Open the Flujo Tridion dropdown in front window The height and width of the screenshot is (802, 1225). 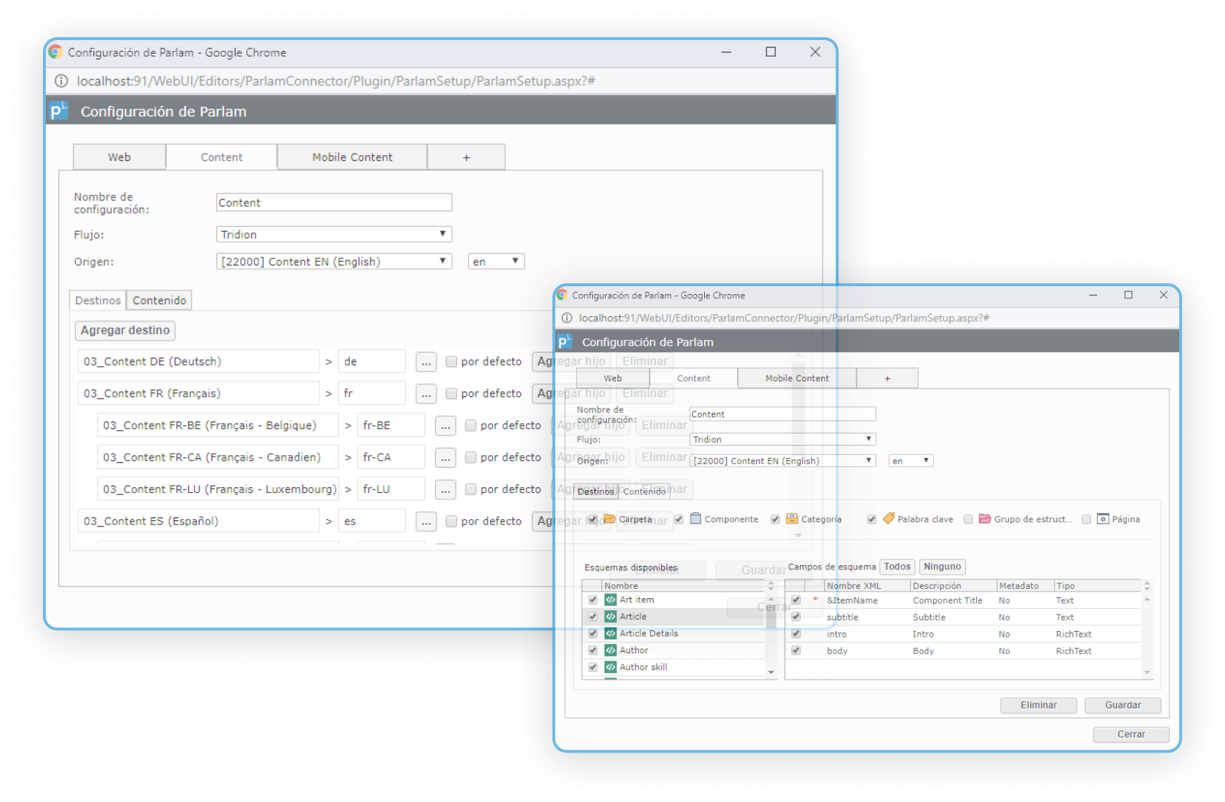pyautogui.click(x=783, y=439)
